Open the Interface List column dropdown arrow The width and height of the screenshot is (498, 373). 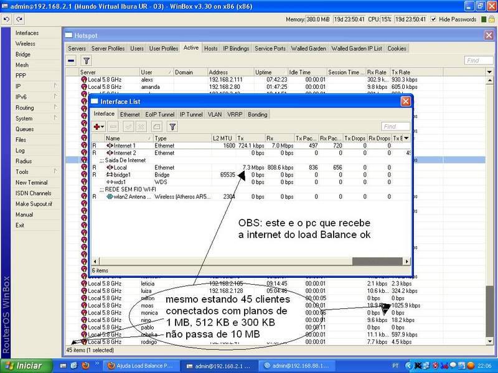(x=406, y=138)
